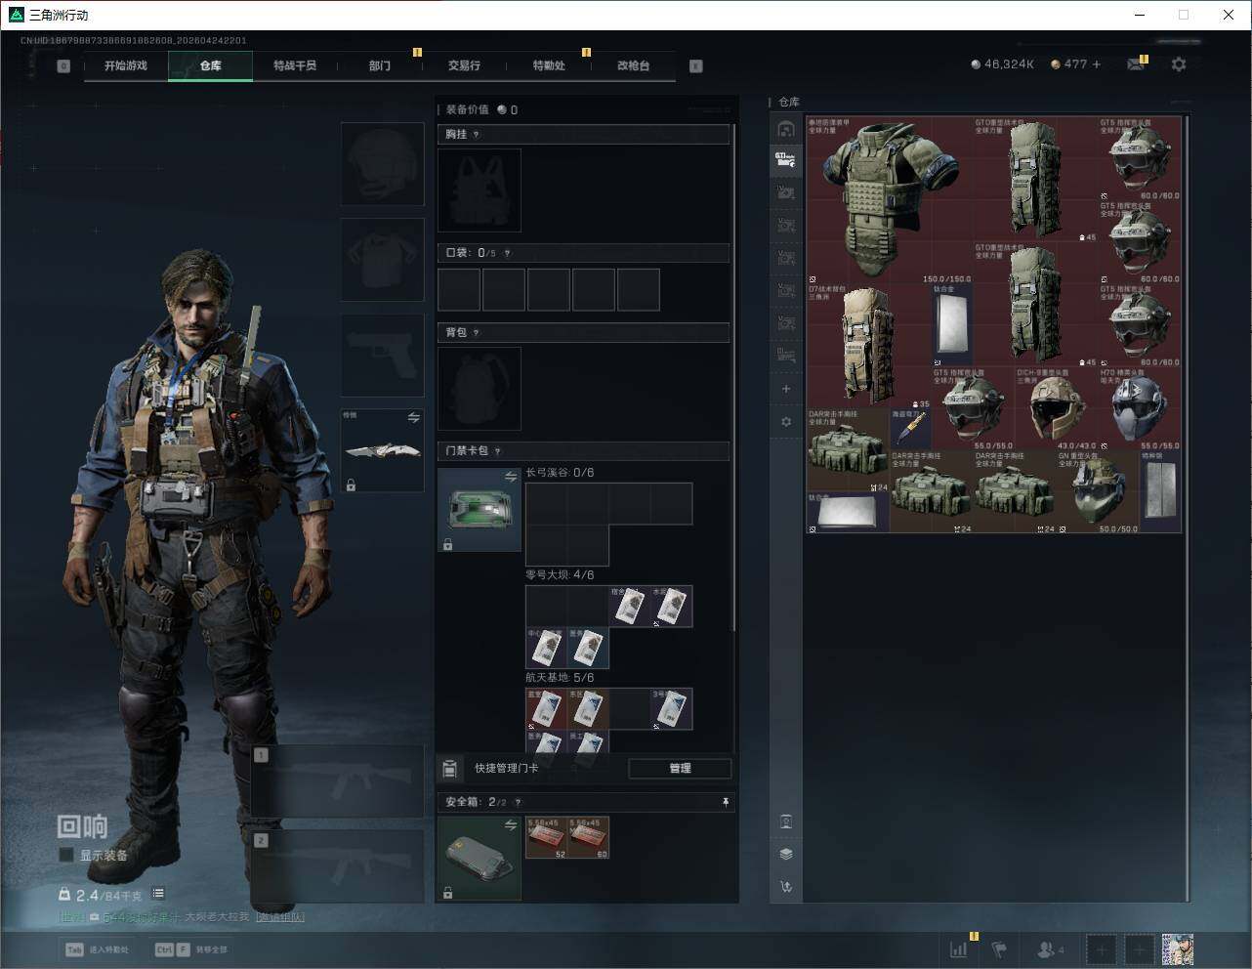Click the 胸挂 help question mark
The height and width of the screenshot is (969, 1252).
pyautogui.click(x=476, y=135)
